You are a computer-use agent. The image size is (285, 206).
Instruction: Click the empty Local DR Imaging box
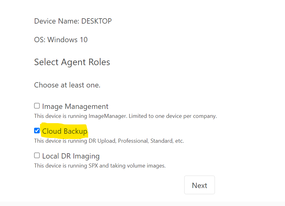click(37, 155)
